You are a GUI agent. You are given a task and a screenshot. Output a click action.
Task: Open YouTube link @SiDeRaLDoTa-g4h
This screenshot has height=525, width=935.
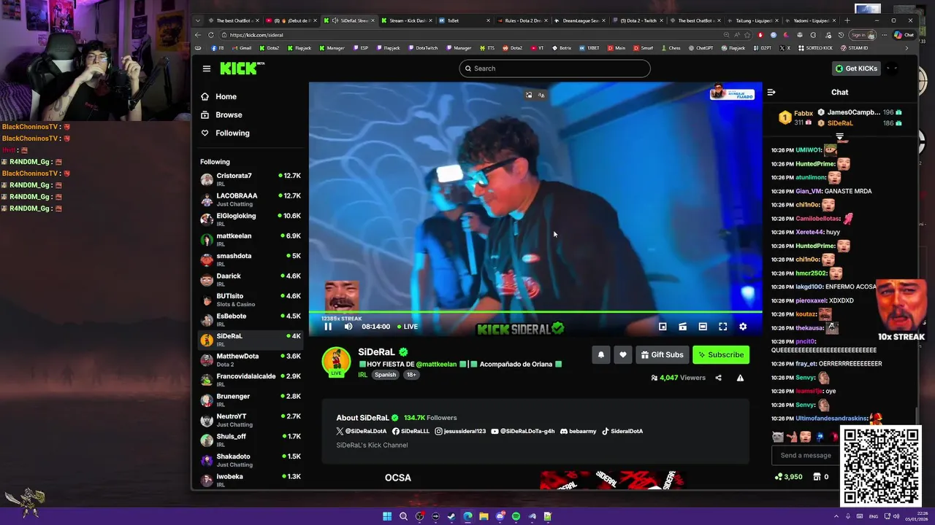pos(523,432)
